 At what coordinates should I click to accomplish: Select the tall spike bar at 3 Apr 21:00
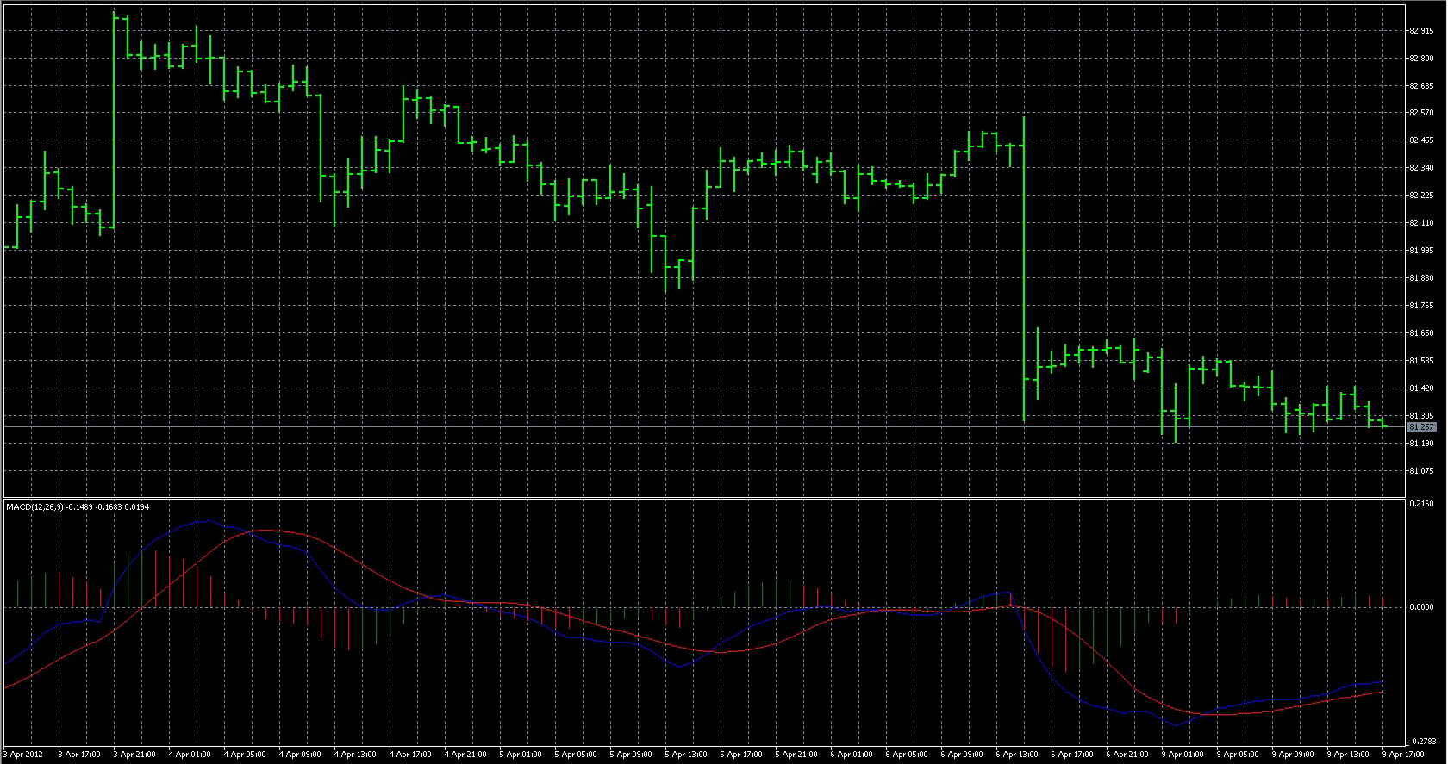[x=115, y=121]
